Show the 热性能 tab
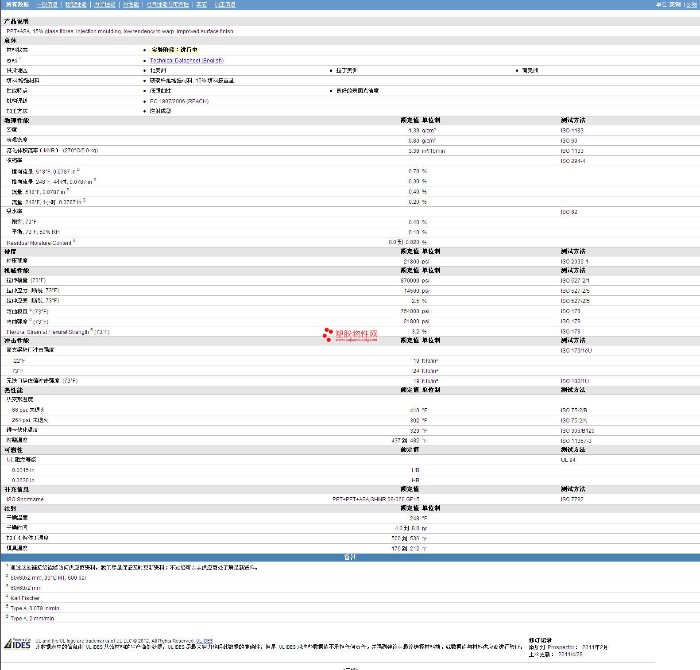 pyautogui.click(x=131, y=4)
